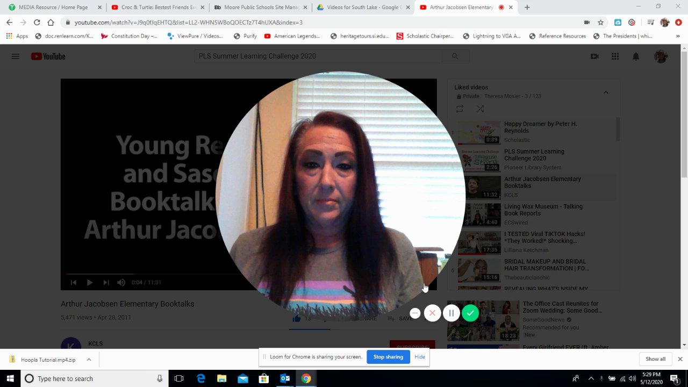Viewport: 688px width, 387px height.
Task: Bookmark this page with star icon
Action: [x=600, y=23]
